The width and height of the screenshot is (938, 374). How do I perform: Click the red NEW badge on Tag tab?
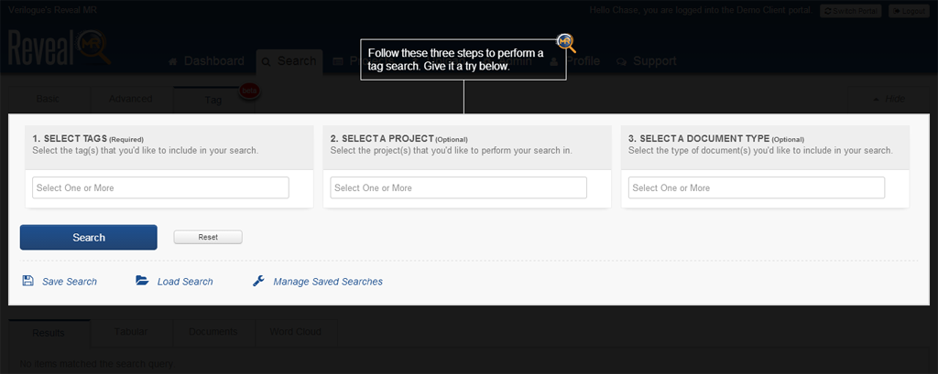coord(247,91)
